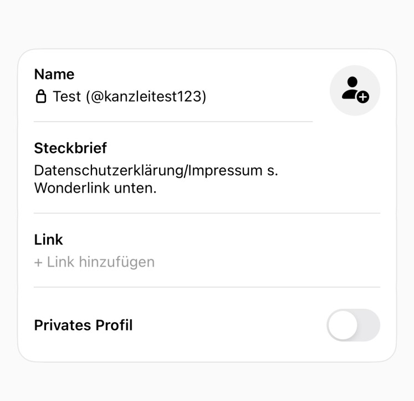Viewport: 414px width, 401px height.
Task: Edit the name Test (@kanzleitest123)
Action: (x=129, y=97)
